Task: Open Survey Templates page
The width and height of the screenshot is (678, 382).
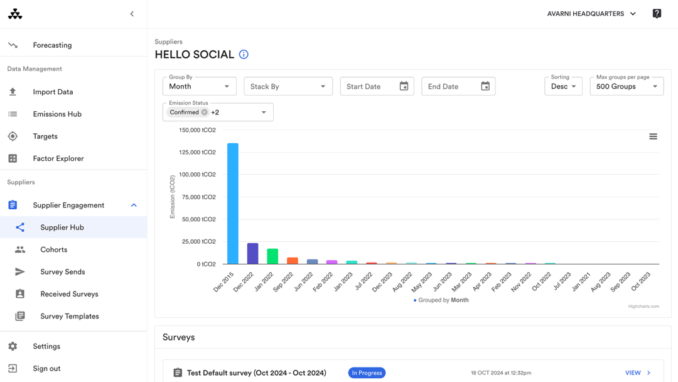Action: (70, 316)
